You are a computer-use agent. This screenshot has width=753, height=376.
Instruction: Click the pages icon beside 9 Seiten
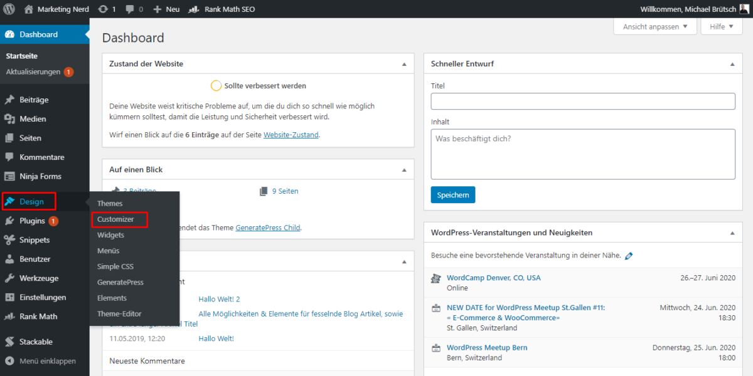264,191
